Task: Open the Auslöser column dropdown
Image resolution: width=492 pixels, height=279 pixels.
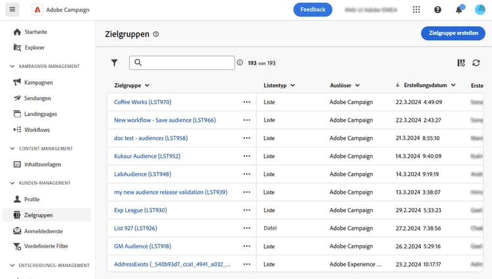Action: 357,85
